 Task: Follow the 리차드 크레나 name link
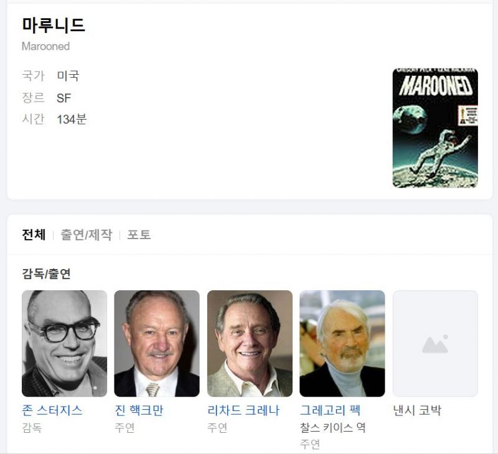point(243,410)
